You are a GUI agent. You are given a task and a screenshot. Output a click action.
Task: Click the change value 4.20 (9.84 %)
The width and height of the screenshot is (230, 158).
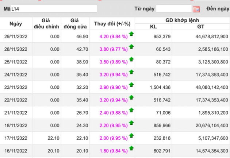(114, 36)
